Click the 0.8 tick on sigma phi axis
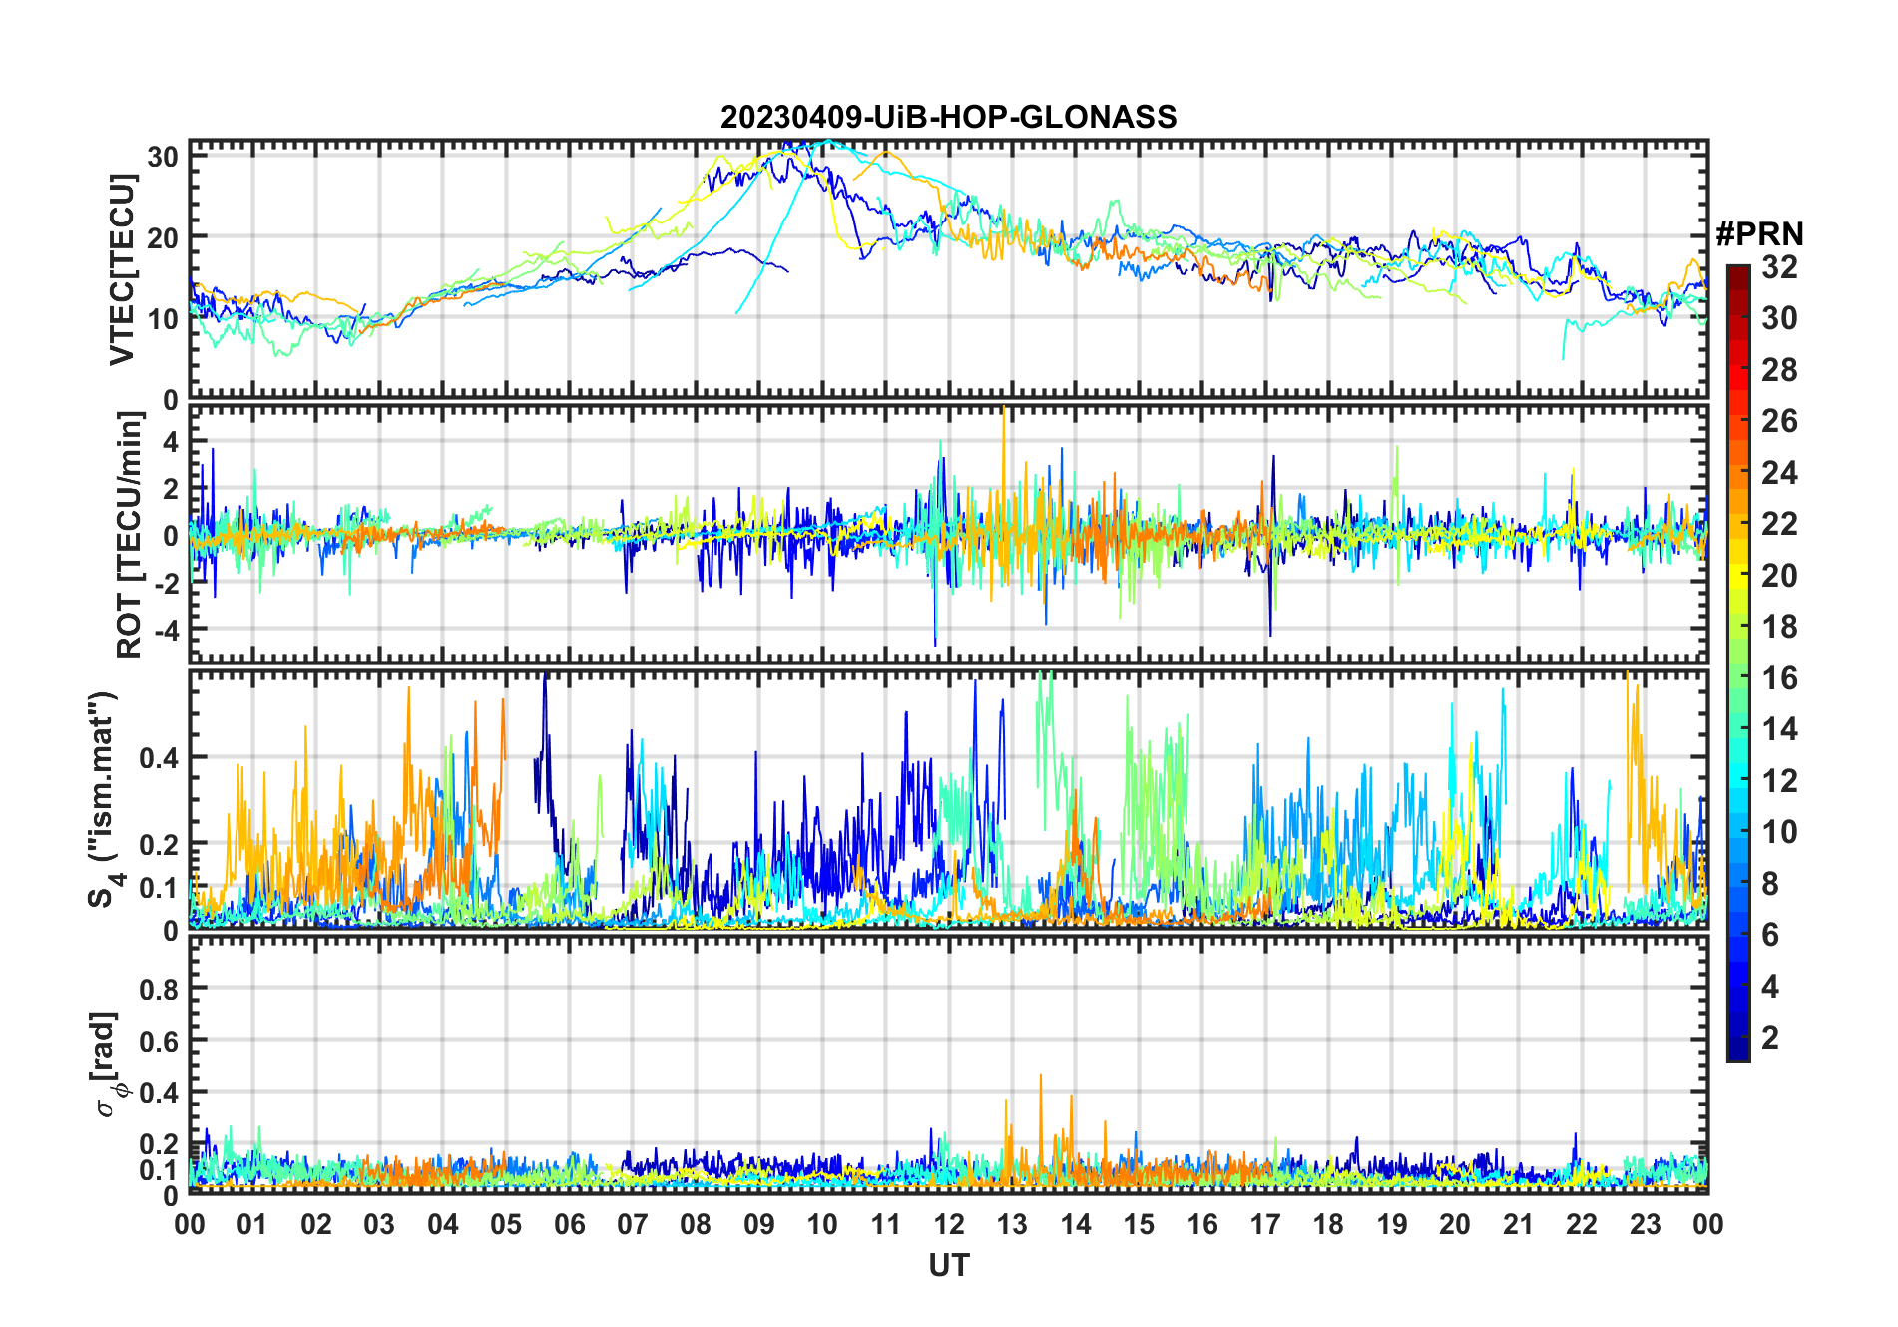This screenshot has width=1898, height=1327. click(x=160, y=989)
